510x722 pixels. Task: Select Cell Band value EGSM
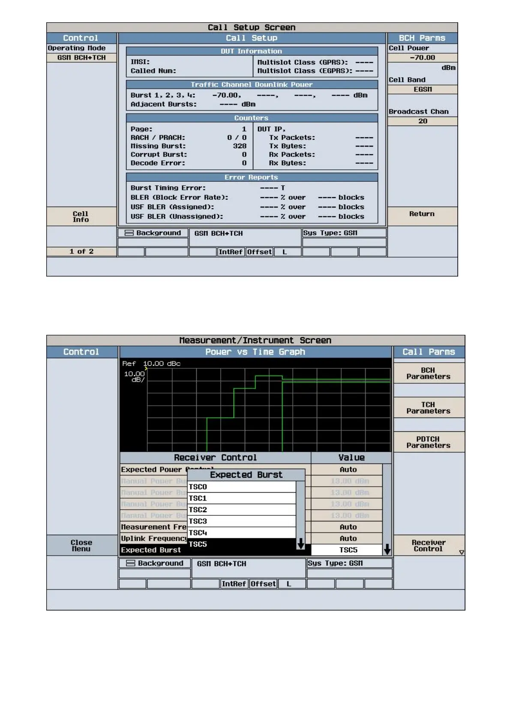[422, 90]
